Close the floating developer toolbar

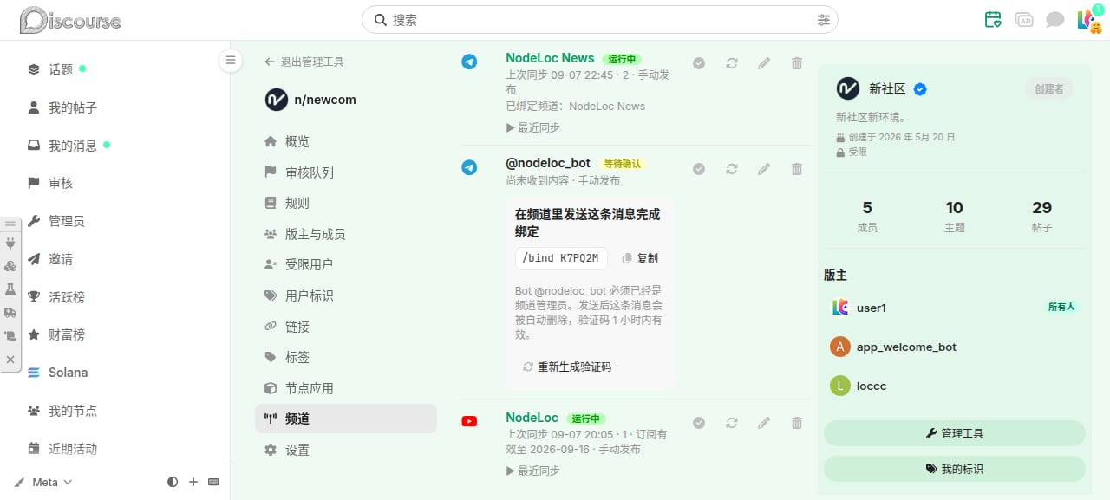tap(10, 359)
